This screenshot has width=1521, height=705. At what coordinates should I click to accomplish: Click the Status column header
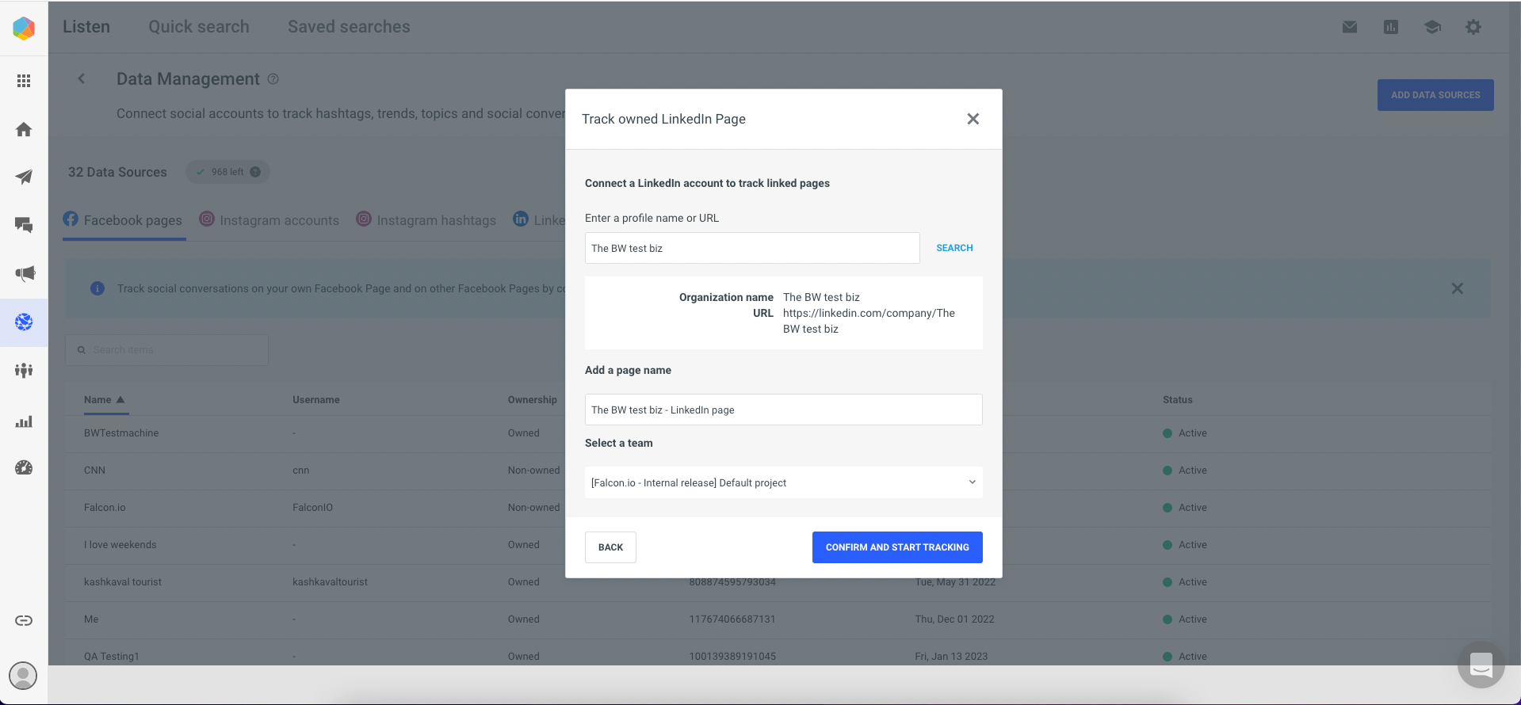(x=1177, y=400)
